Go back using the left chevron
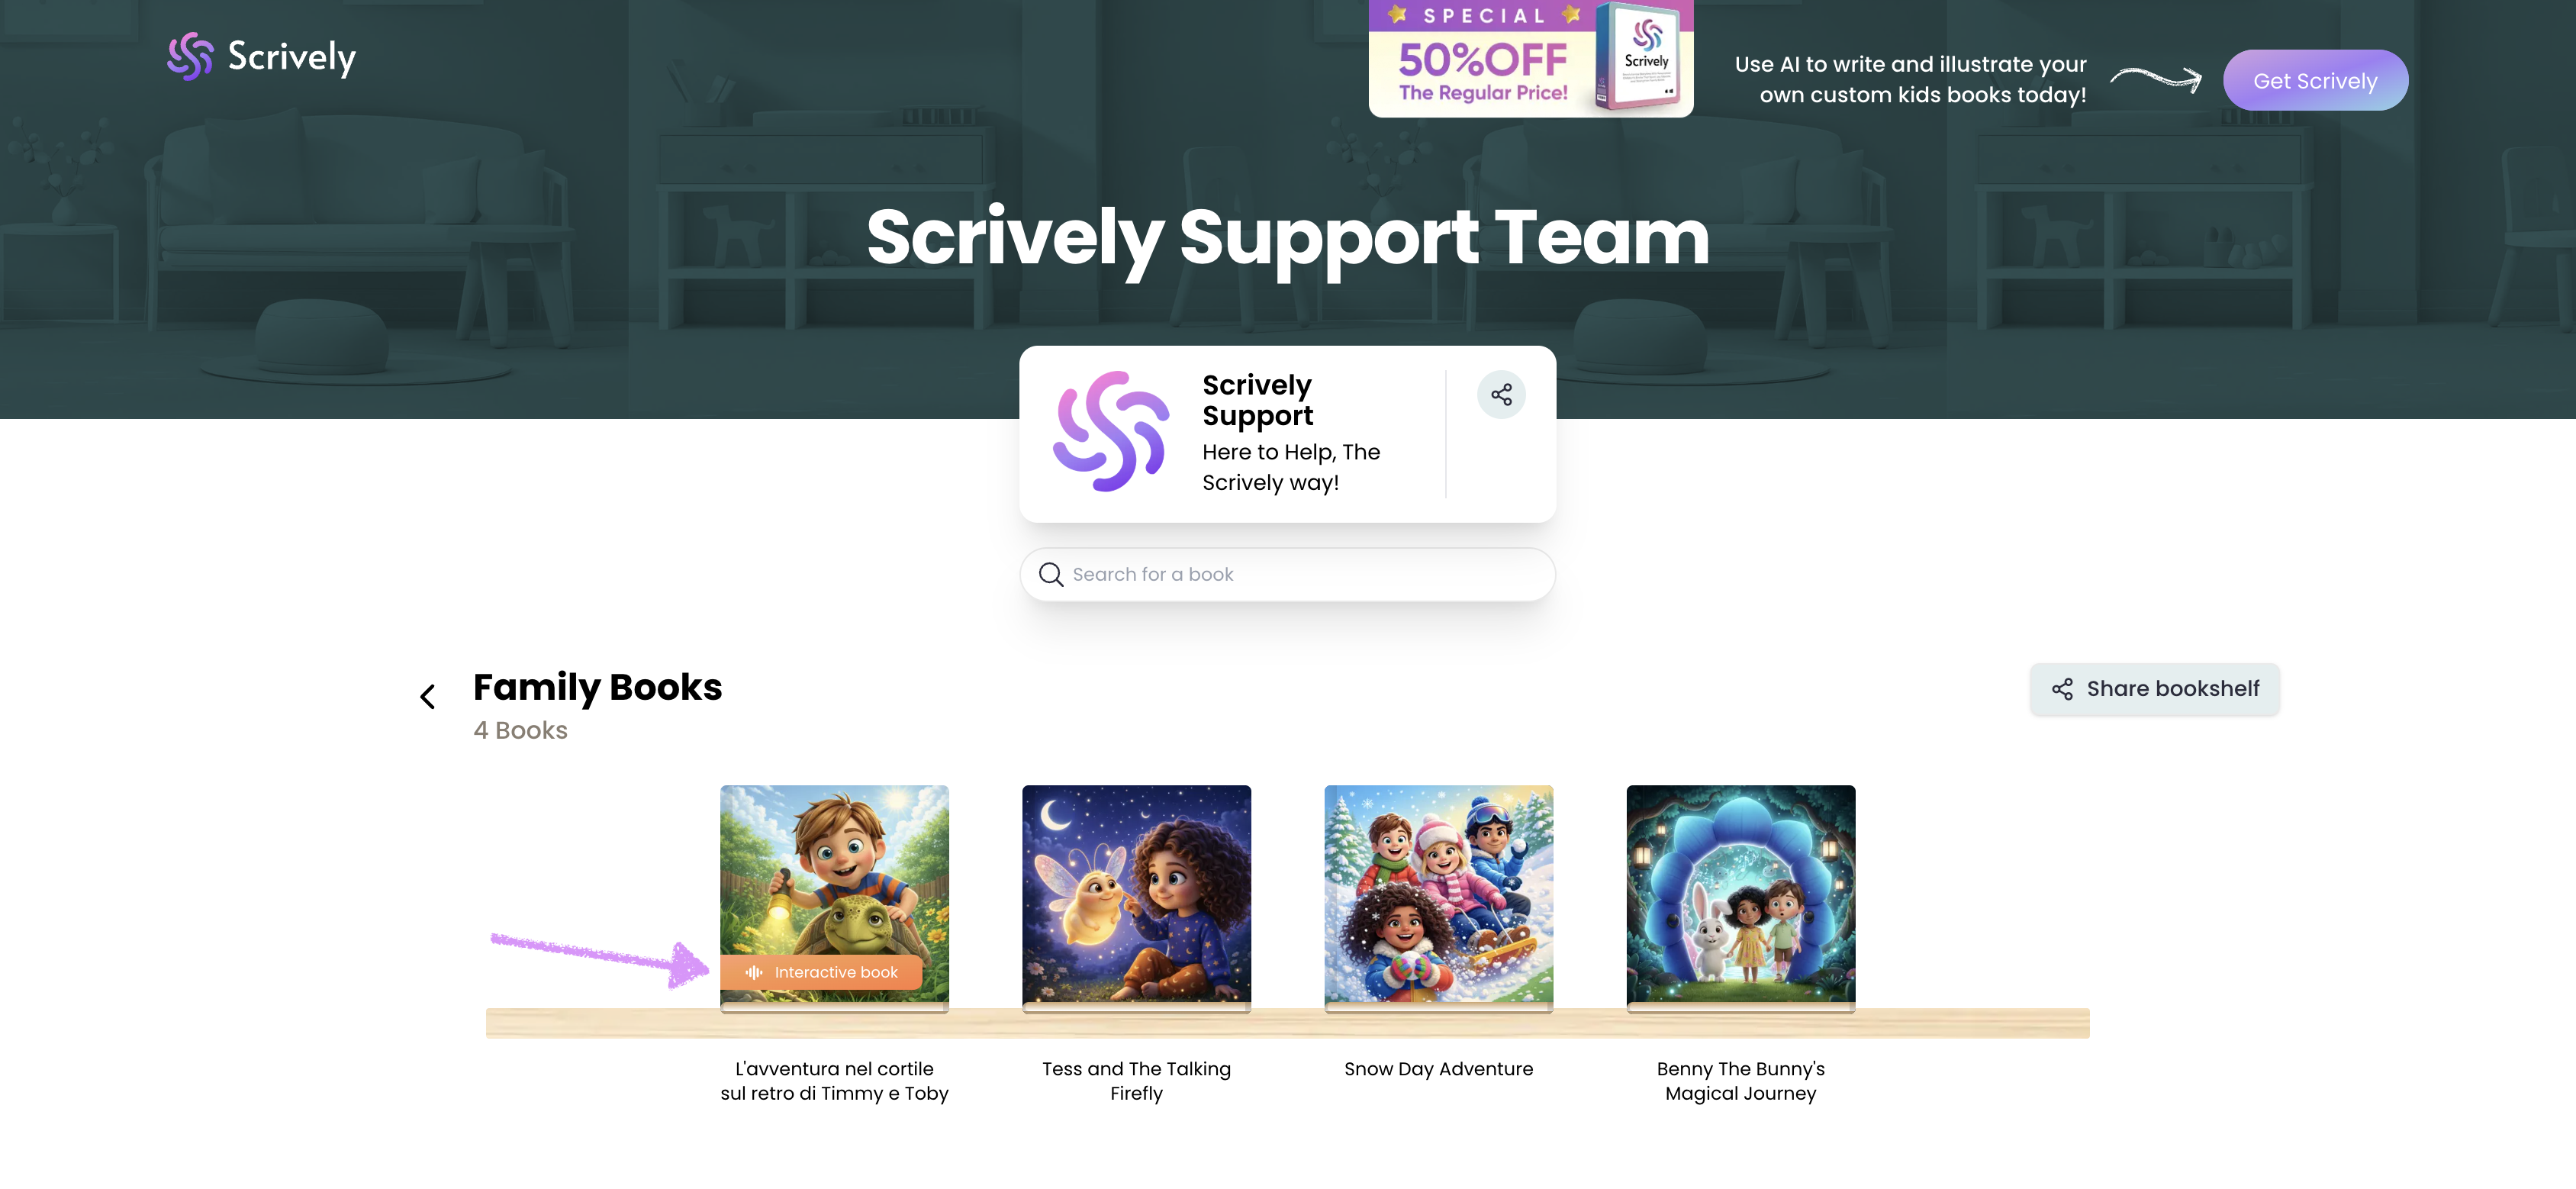 coord(428,697)
